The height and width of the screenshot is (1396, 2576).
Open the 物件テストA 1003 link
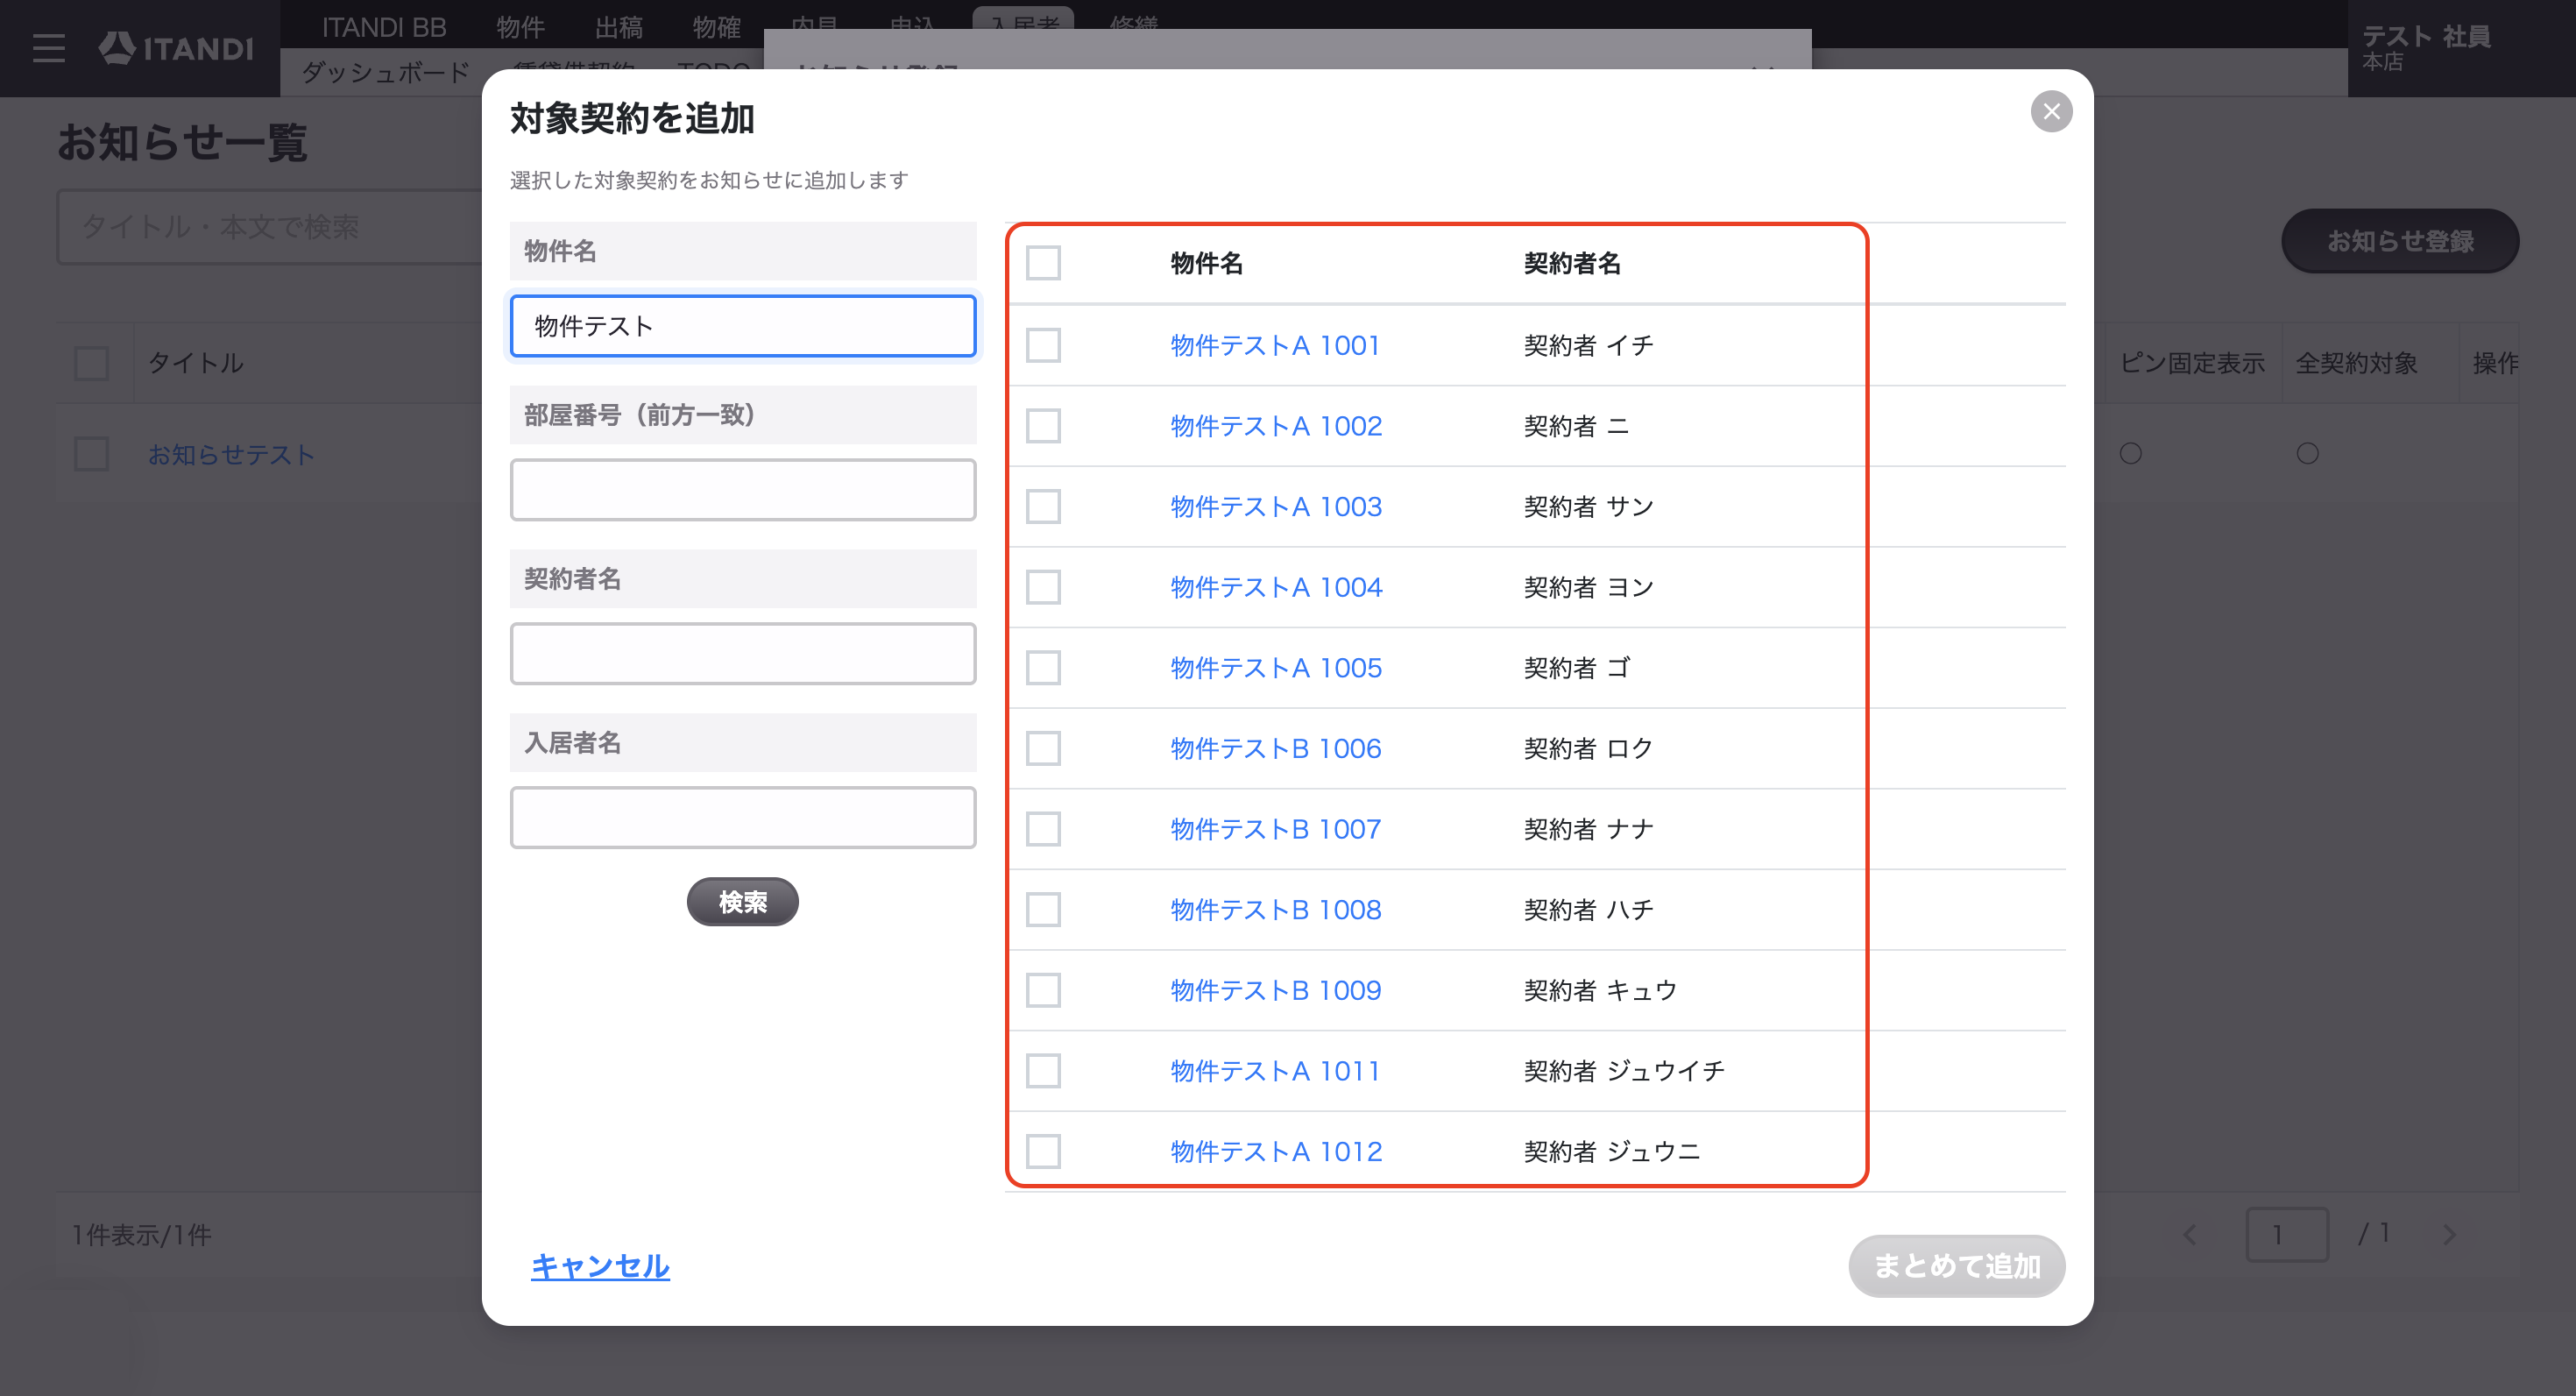pyautogui.click(x=1276, y=506)
